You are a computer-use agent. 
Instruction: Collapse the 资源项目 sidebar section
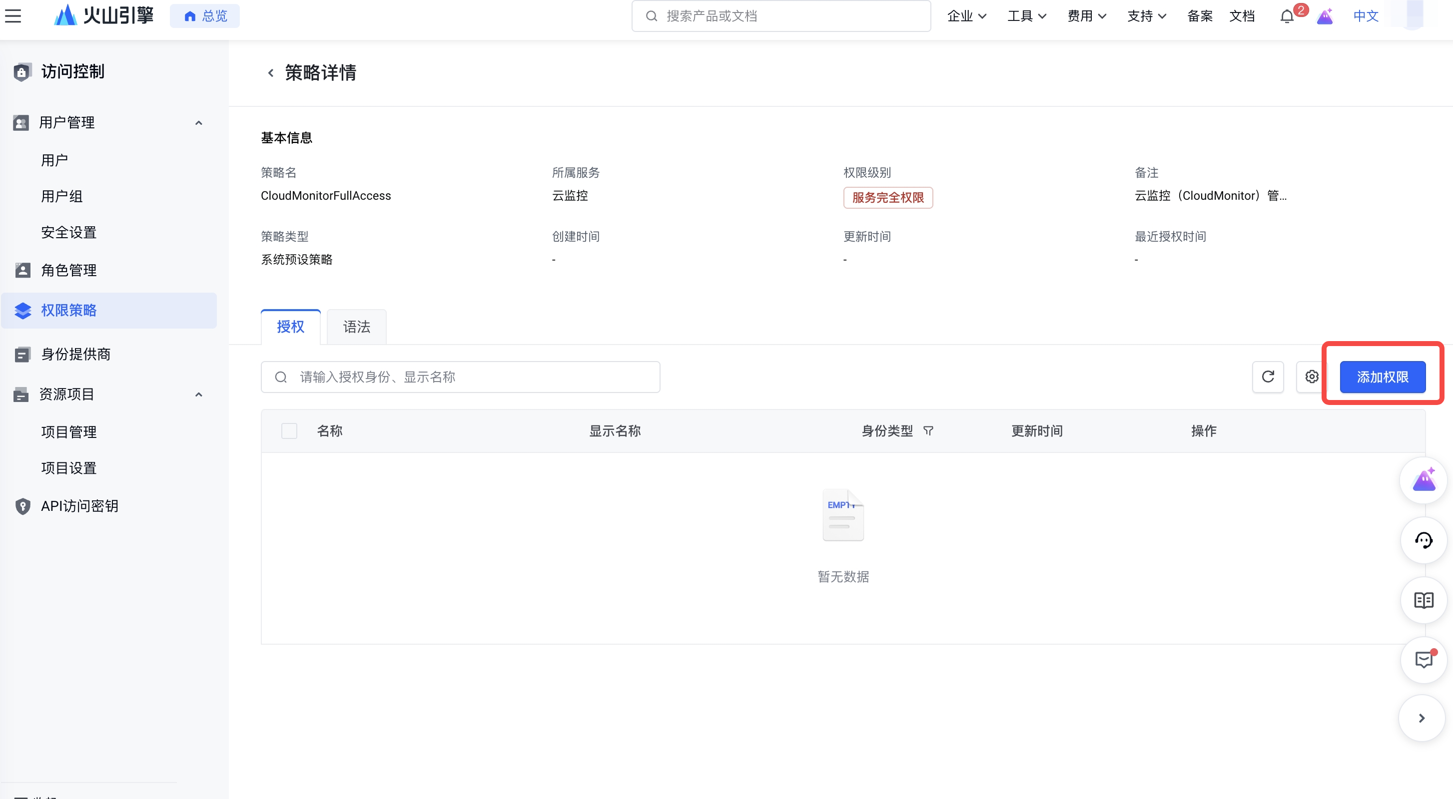point(198,394)
